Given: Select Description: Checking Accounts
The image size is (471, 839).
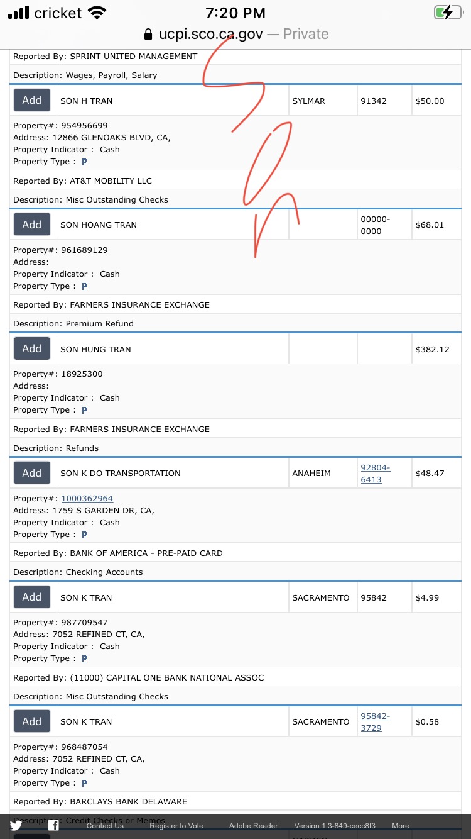Looking at the screenshot, I should pyautogui.click(x=78, y=572).
